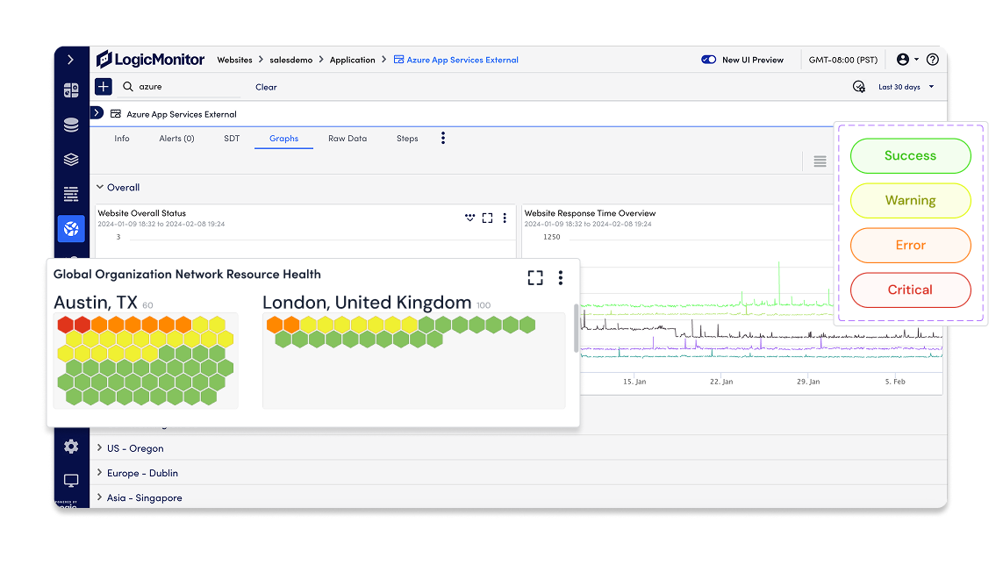
Task: Open Website Overall Status options menu
Action: coord(505,218)
